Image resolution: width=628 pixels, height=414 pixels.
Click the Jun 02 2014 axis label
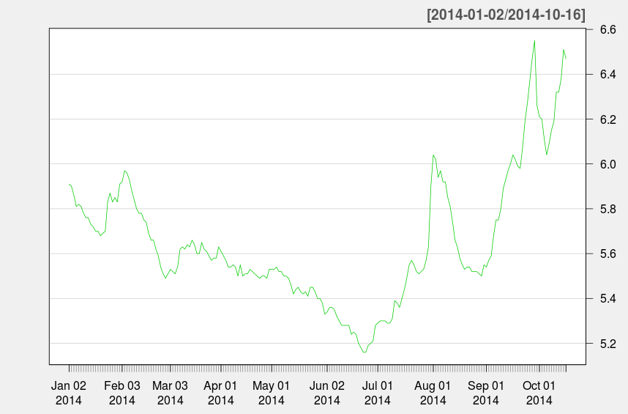click(327, 393)
